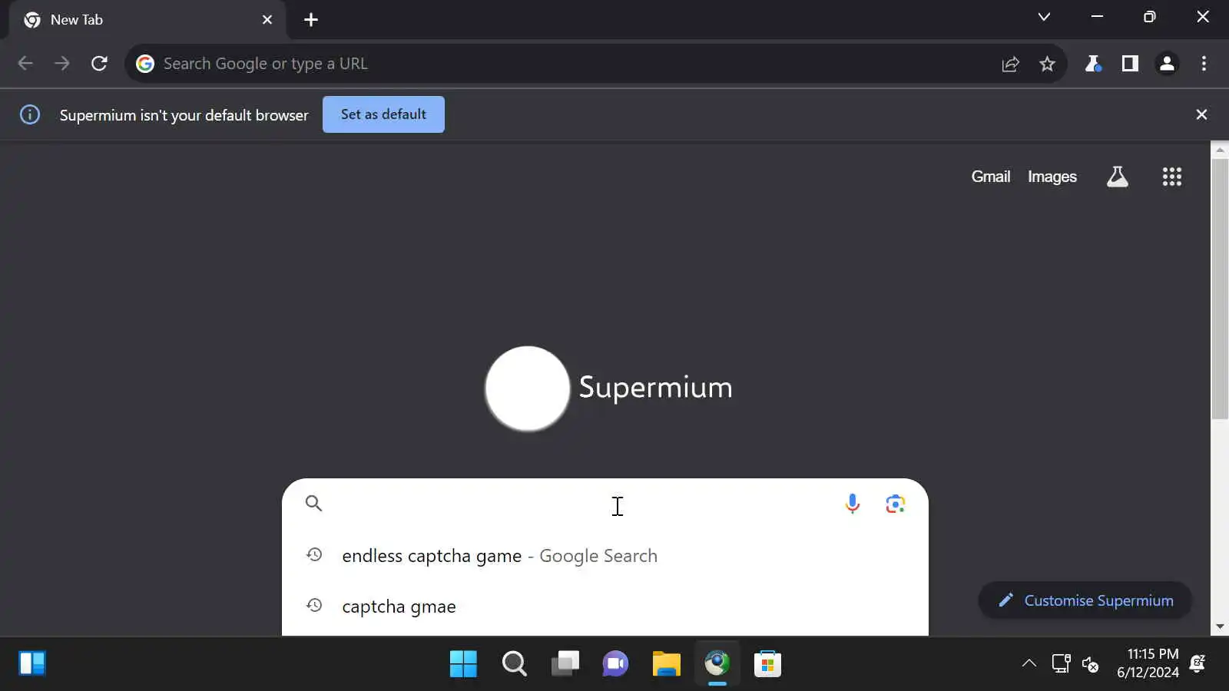Open Microsoft Store from the taskbar
The height and width of the screenshot is (691, 1229).
click(767, 663)
